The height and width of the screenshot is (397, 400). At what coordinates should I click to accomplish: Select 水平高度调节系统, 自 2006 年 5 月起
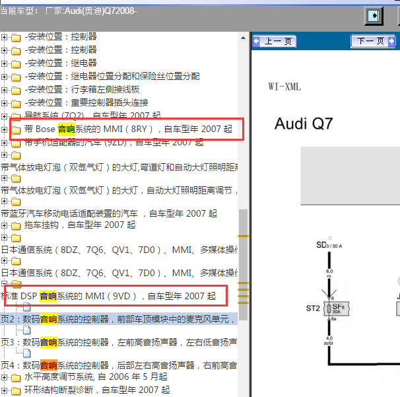tap(96, 377)
